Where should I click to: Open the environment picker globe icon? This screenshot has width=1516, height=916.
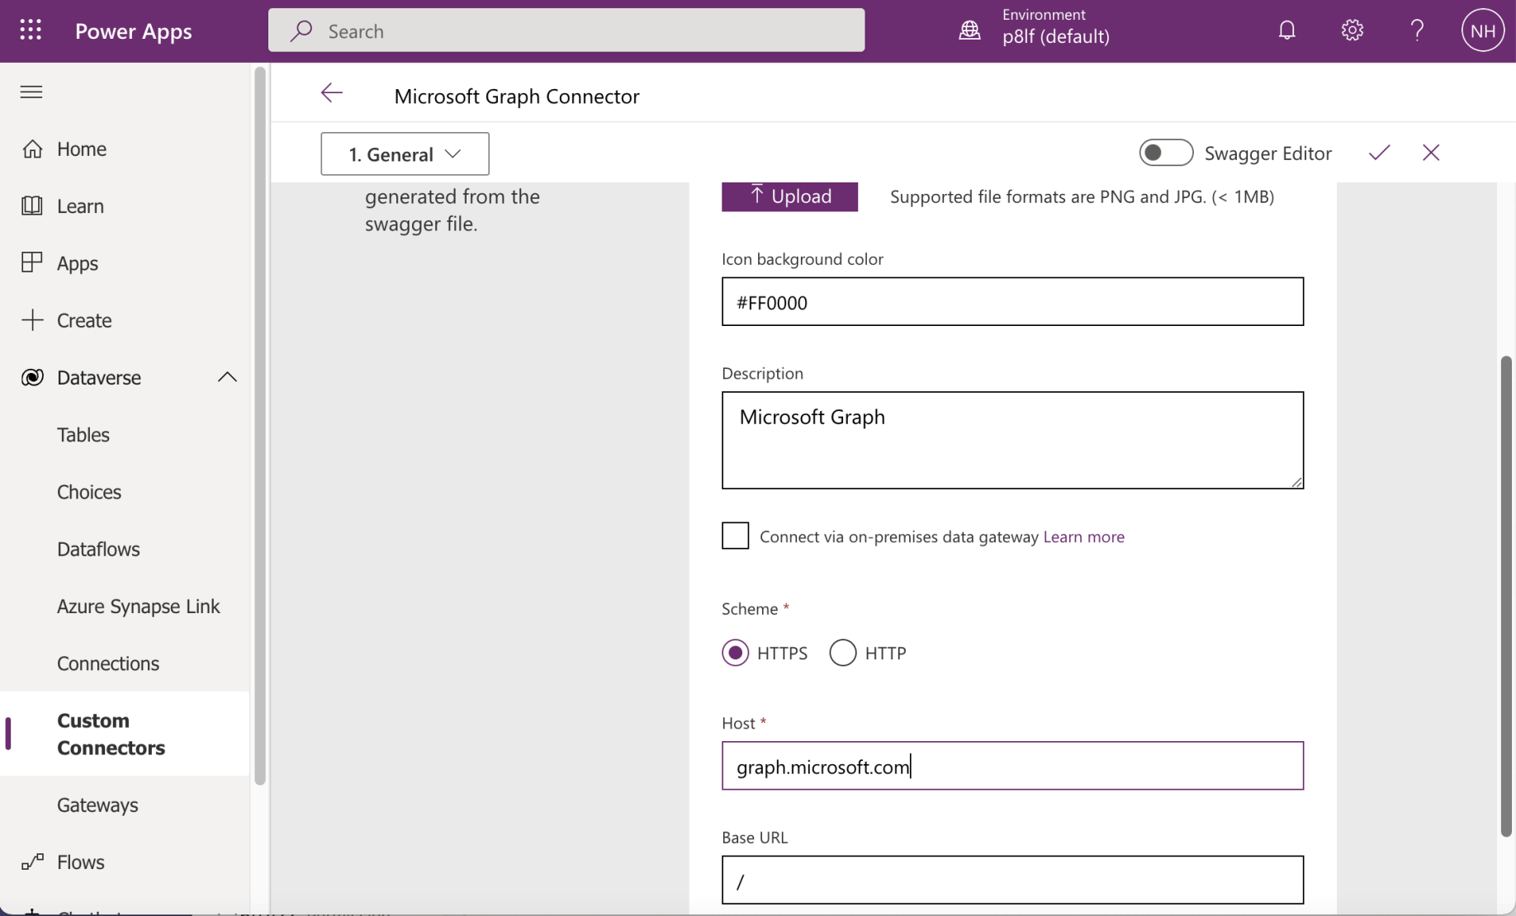(x=969, y=31)
